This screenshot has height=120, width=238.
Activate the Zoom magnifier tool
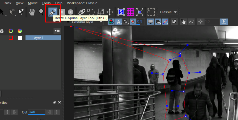[x=41, y=12]
